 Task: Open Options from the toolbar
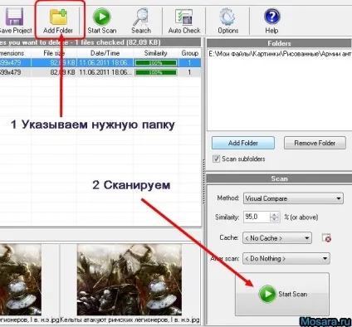[227, 21]
